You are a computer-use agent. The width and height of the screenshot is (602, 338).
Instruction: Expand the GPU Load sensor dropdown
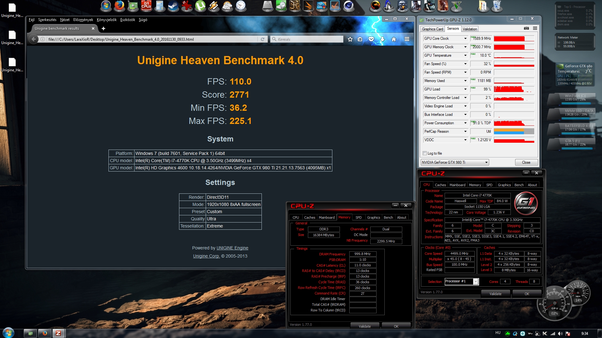click(465, 89)
